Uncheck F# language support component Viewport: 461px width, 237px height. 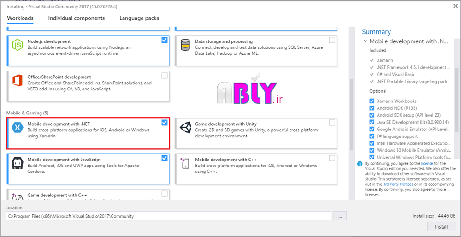click(372, 136)
